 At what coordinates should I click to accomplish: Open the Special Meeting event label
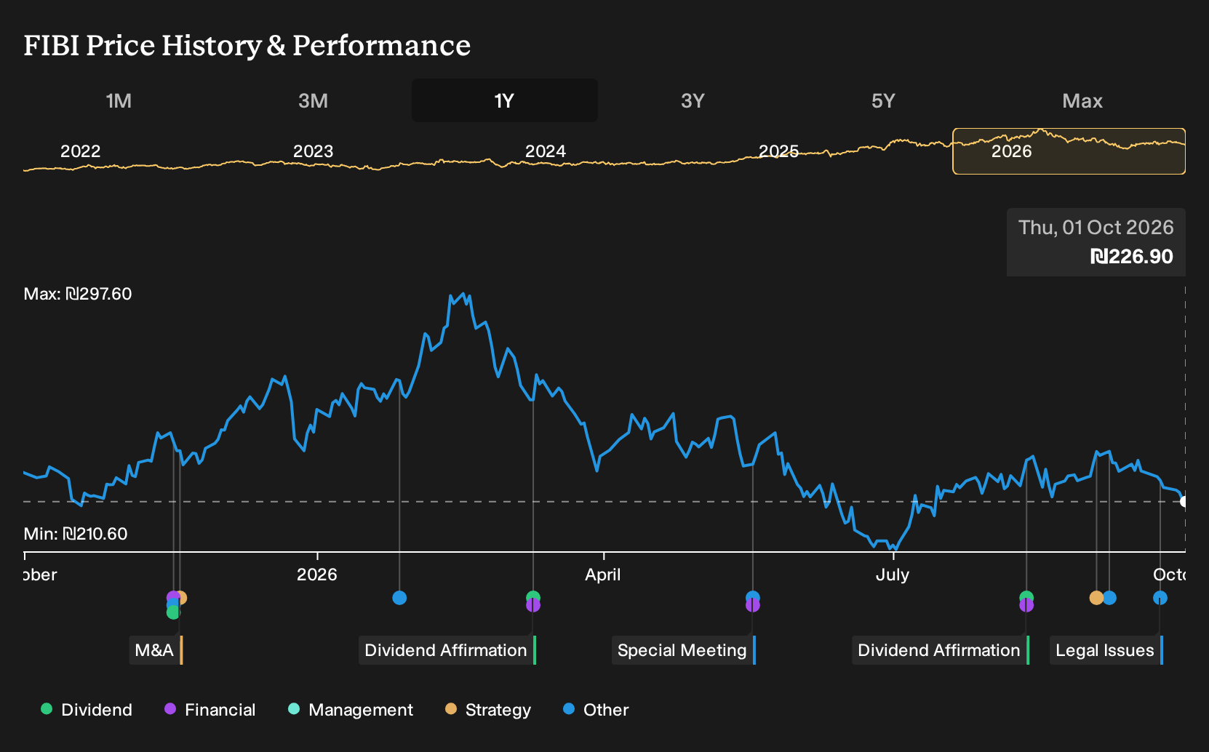click(x=683, y=650)
